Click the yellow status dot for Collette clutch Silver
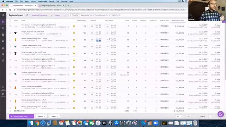 coord(74,47)
